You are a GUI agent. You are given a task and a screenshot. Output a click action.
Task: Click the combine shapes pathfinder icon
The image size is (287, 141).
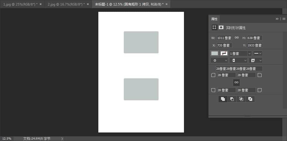coord(223,99)
